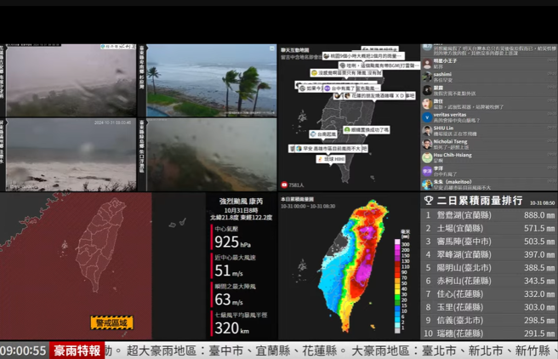Image resolution: width=558 pixels, height=359 pixels.
Task: Click the blue V avatar of veritas veritas
Action: [x=427, y=117]
